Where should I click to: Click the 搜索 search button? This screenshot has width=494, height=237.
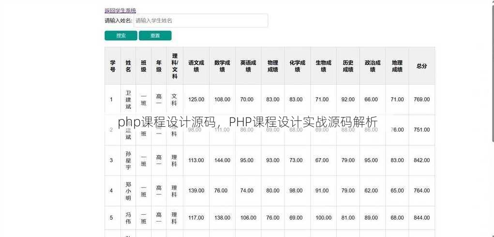(120, 36)
